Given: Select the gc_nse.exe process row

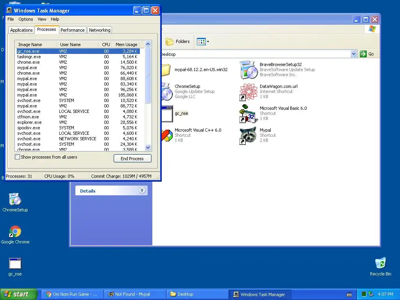Looking at the screenshot, I should 78,51.
